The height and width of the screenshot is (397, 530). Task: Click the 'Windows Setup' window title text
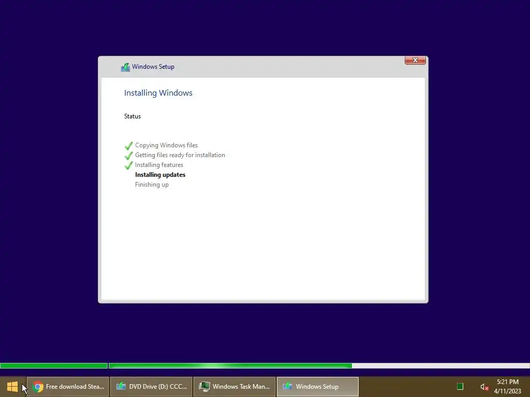click(153, 67)
